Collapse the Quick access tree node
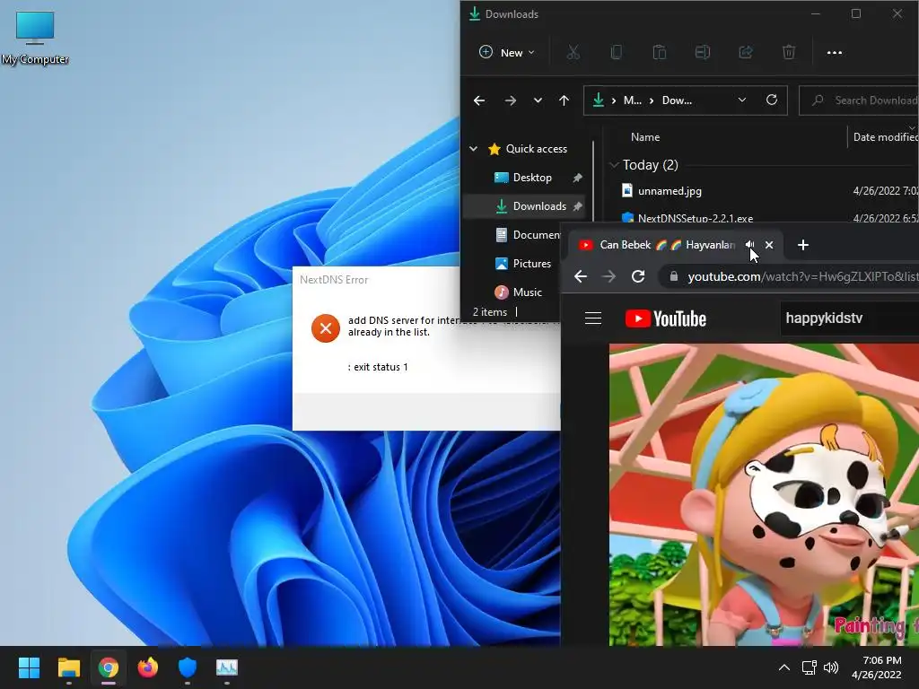This screenshot has height=689, width=919. pyautogui.click(x=473, y=149)
